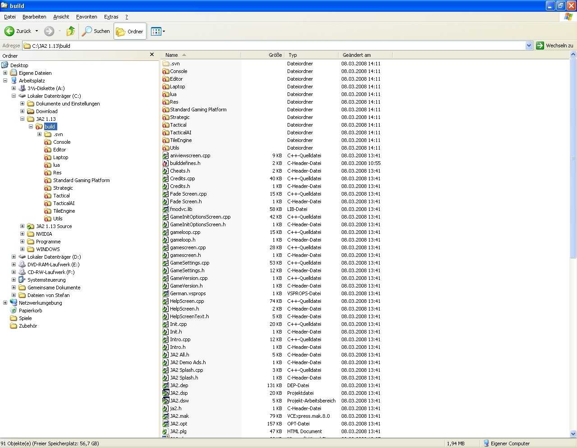Click the file list scroll down arrow
577x448 pixels.
573,434
